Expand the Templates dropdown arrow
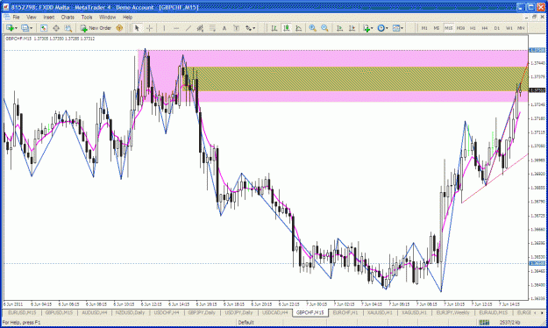This screenshot has height=328, width=548. click(402, 28)
